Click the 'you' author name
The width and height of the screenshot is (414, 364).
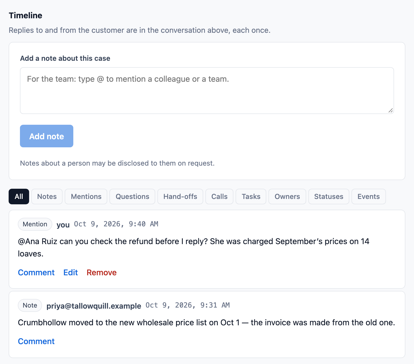click(x=63, y=225)
